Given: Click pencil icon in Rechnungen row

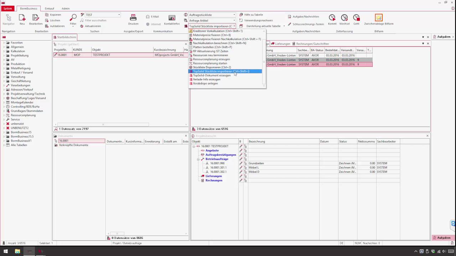Looking at the screenshot, I should click(240, 181).
